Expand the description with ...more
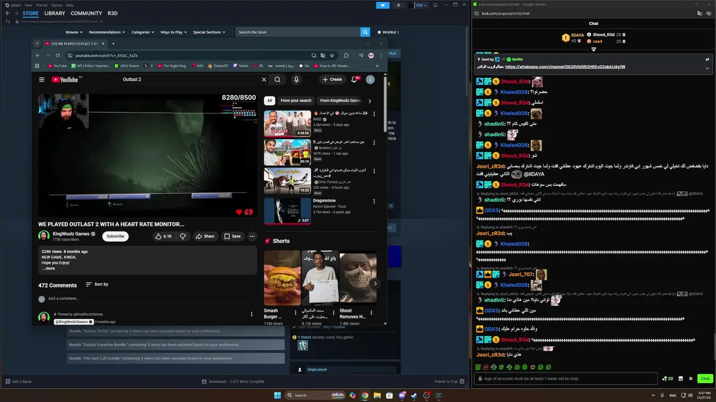 [x=49, y=269]
